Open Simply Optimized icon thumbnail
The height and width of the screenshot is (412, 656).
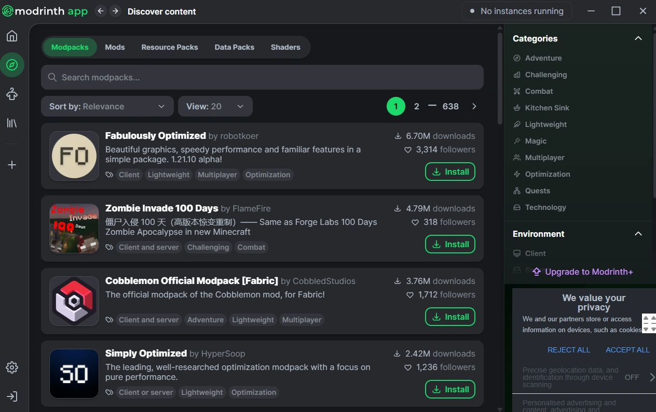tap(74, 374)
